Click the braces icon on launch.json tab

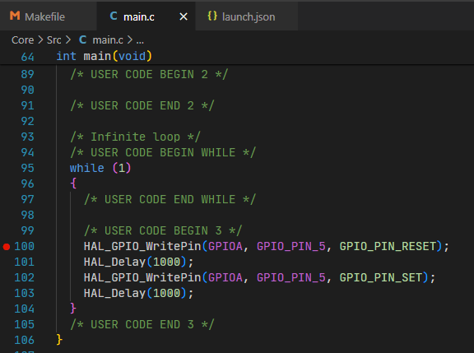(x=212, y=16)
